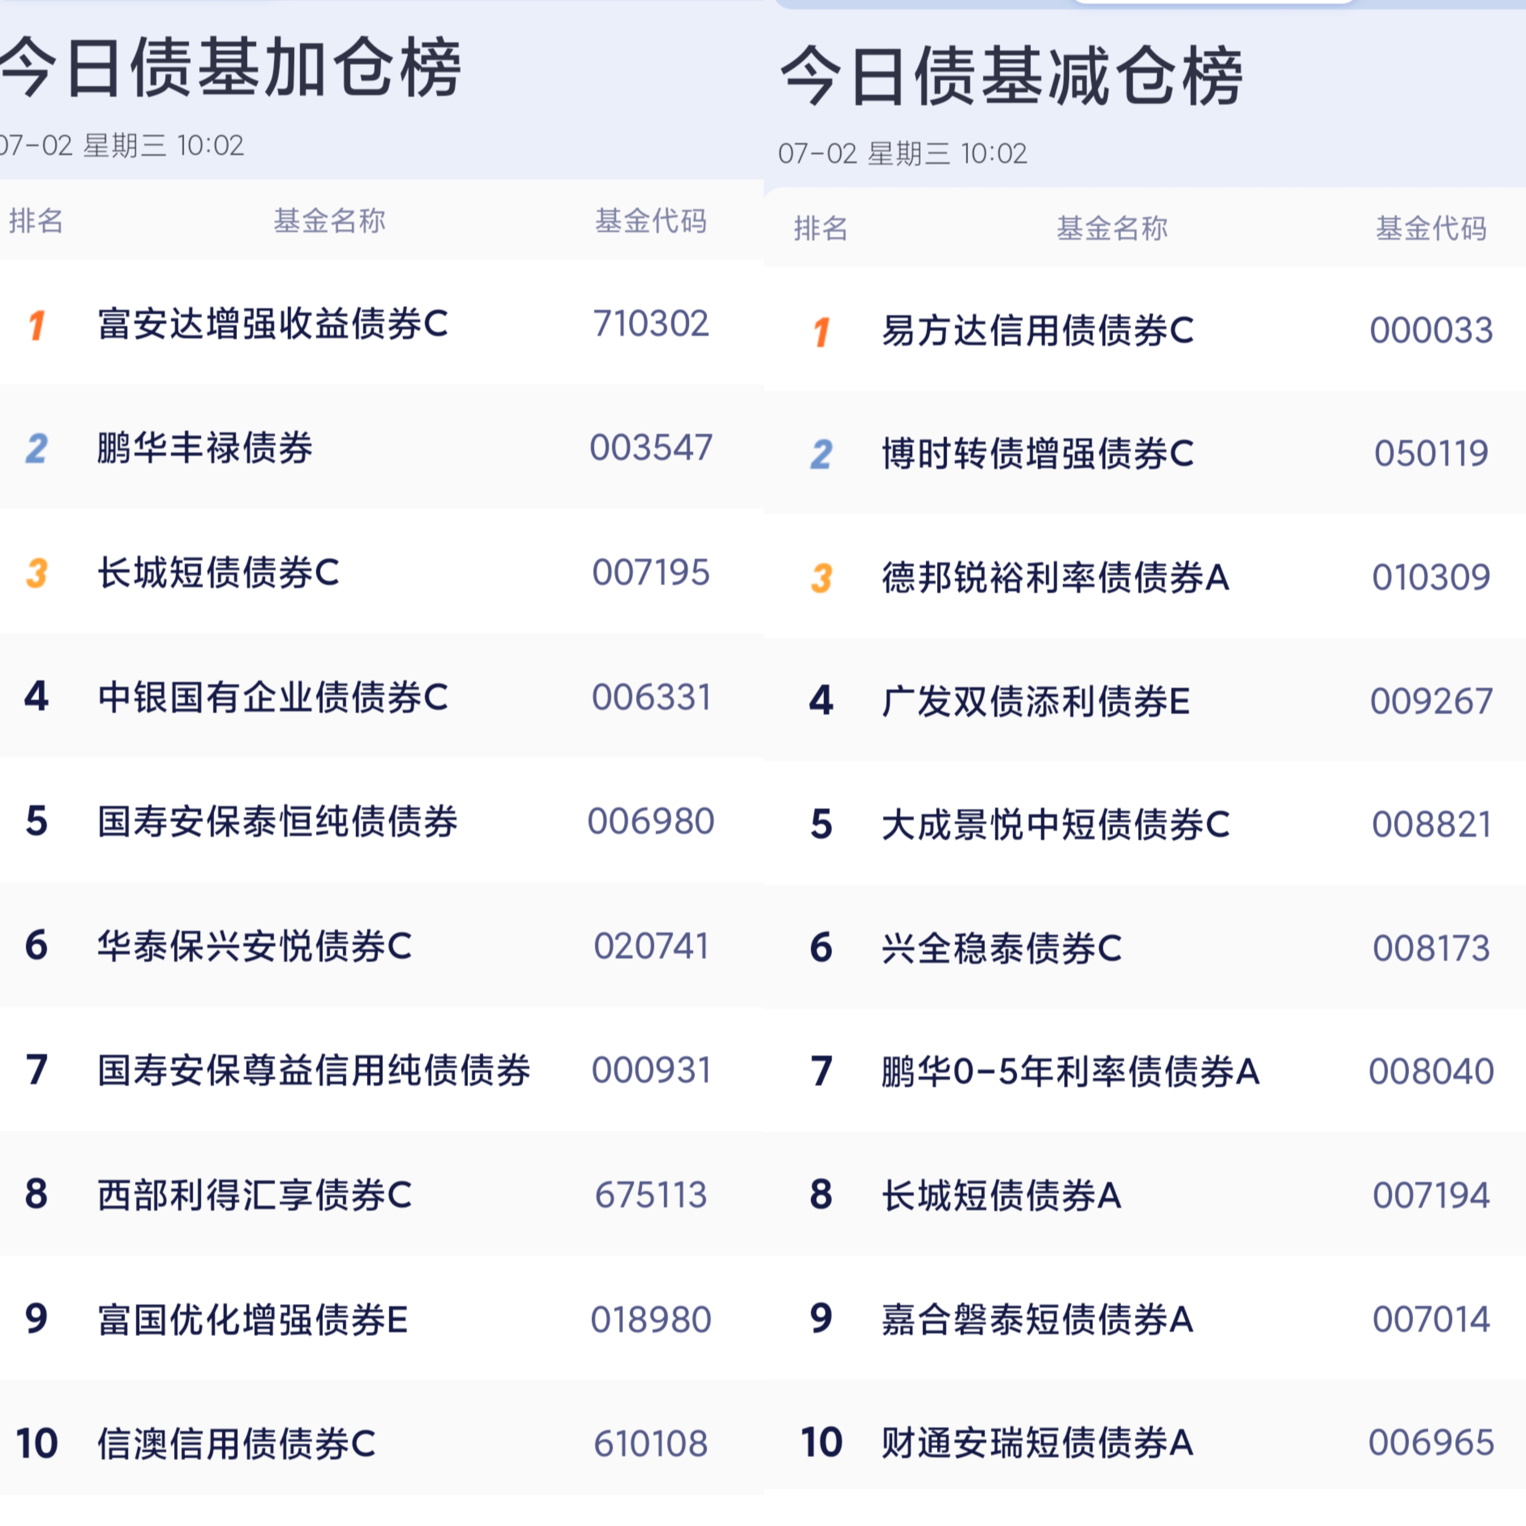The width and height of the screenshot is (1526, 1526).
Task: Select fund code 006331
Action: coord(651,697)
